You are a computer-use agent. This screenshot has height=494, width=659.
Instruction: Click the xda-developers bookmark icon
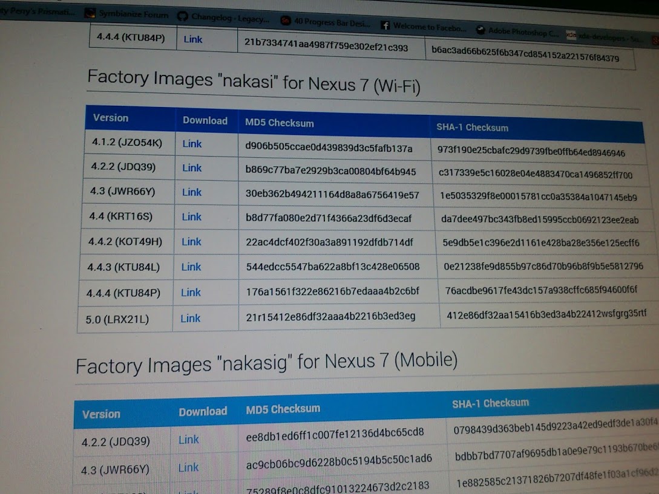(571, 35)
